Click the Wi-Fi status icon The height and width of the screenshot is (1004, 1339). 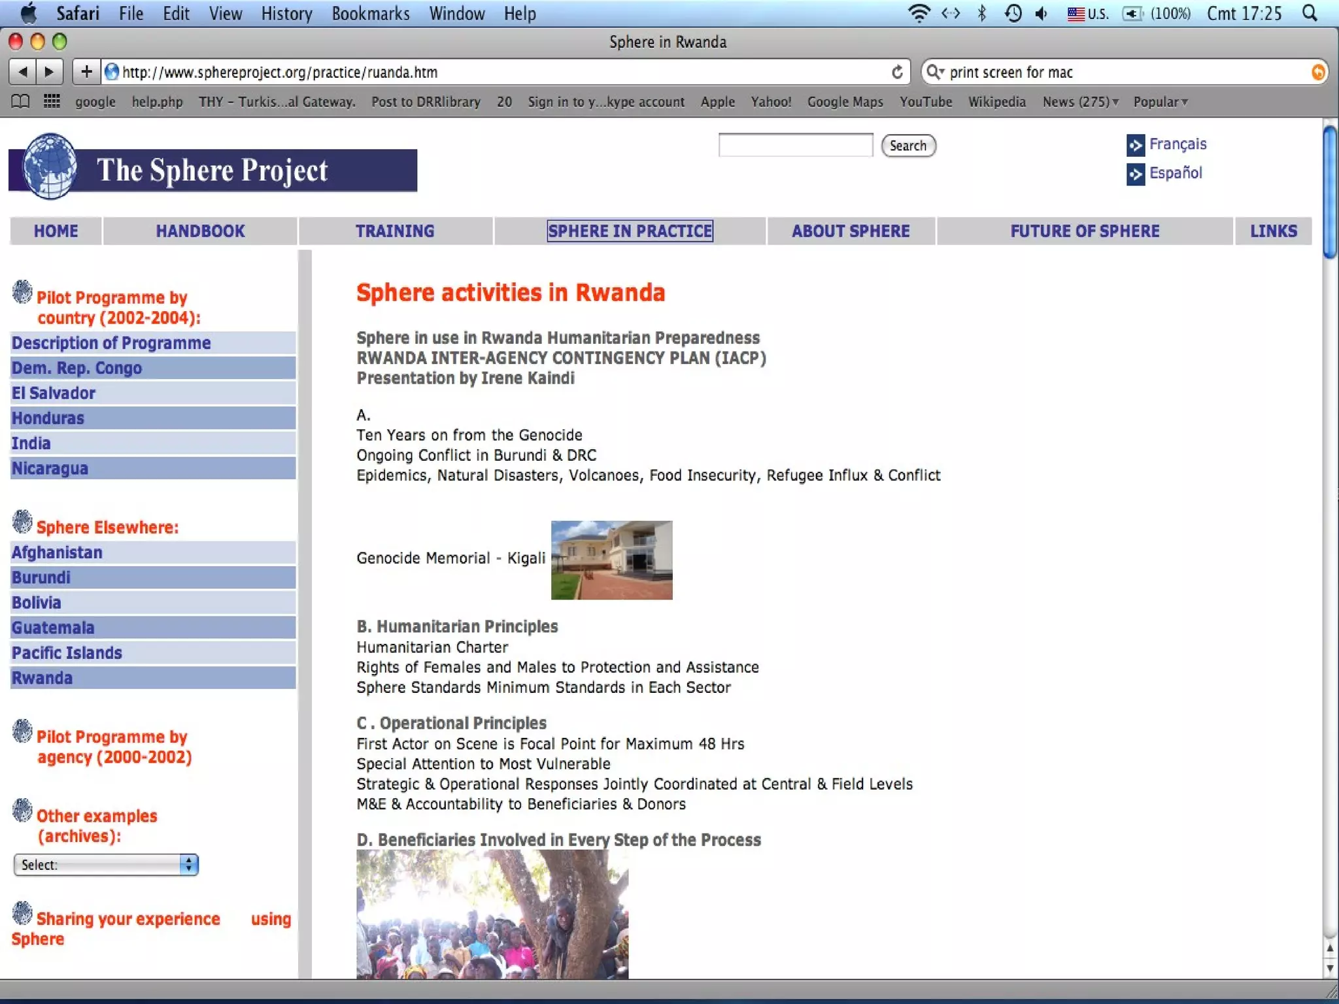[x=919, y=13]
